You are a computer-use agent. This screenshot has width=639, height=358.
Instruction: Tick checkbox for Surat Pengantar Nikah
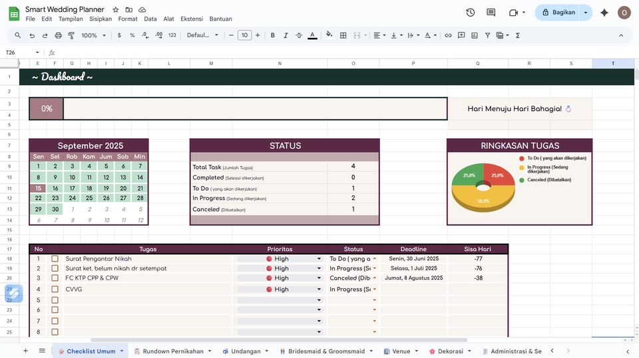pyautogui.click(x=55, y=259)
